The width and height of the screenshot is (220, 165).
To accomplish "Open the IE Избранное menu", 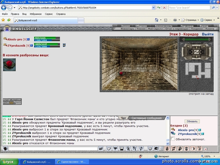I will coord(36,14).
